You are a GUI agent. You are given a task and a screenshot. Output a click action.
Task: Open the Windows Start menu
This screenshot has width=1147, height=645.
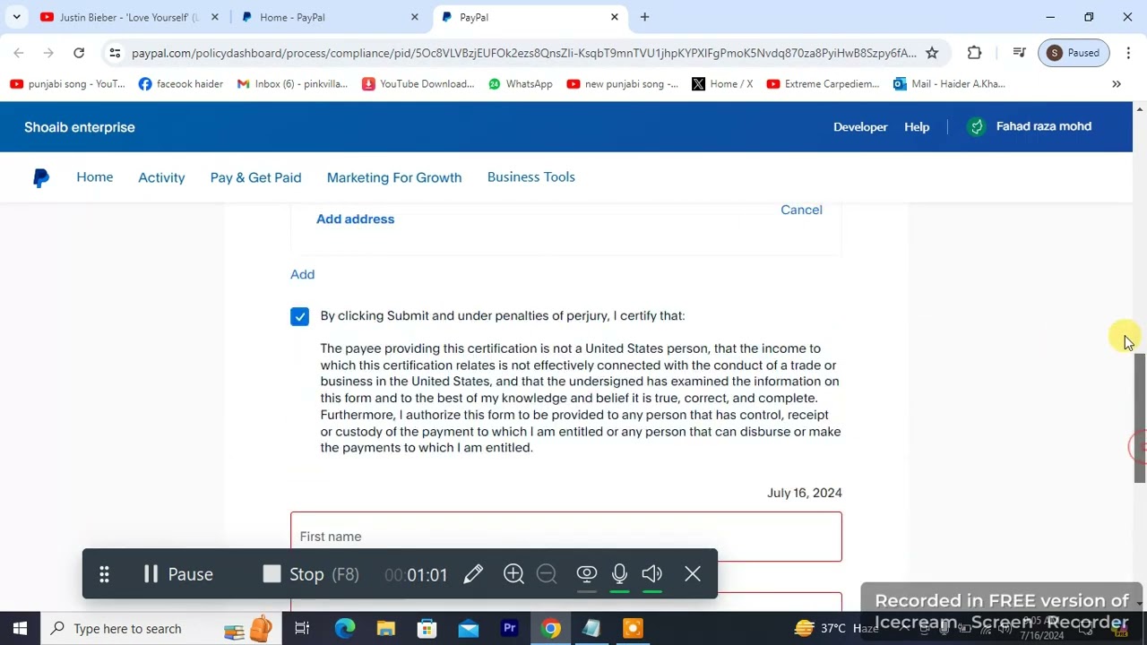(20, 629)
